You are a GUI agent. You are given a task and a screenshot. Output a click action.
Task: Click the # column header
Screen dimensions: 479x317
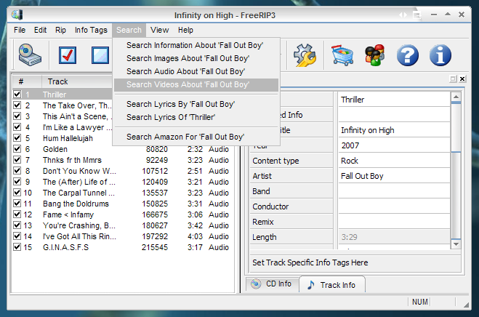pyautogui.click(x=27, y=81)
